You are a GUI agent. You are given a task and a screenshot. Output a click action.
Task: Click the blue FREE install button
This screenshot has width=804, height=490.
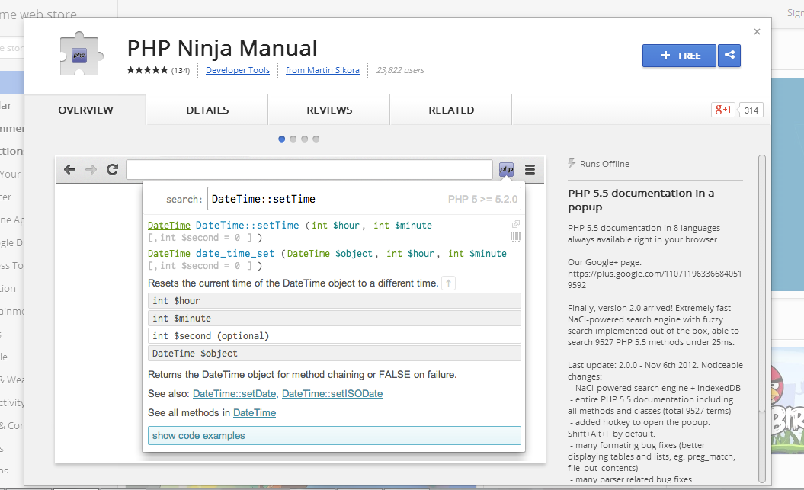678,56
